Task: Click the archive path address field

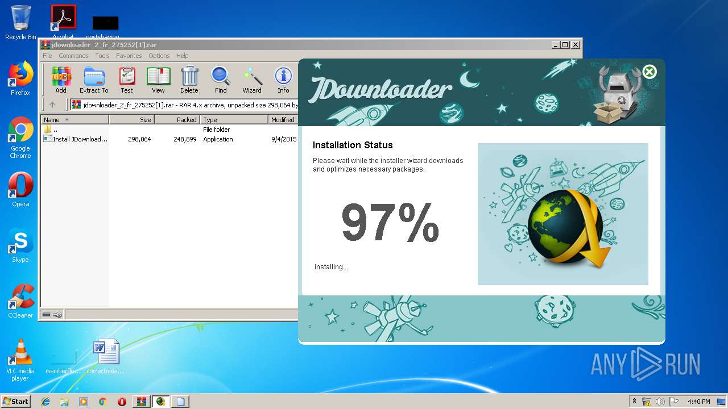Action: pos(184,105)
